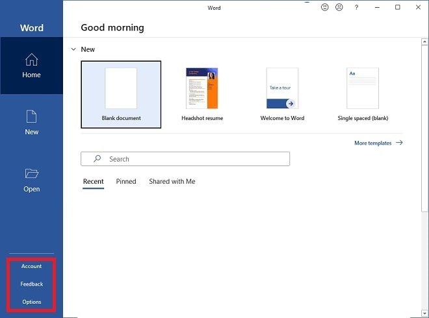Open the Feedback page
The width and height of the screenshot is (429, 318).
(x=31, y=284)
